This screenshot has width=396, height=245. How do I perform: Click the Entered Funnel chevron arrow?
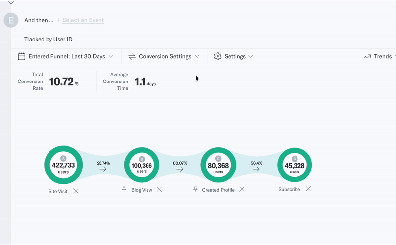(111, 56)
